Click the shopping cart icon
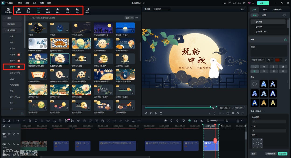 249,3
